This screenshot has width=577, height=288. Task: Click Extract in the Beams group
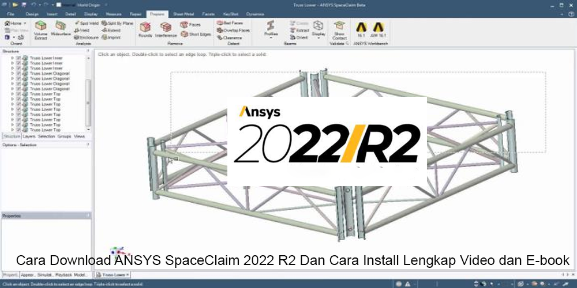coord(299,30)
